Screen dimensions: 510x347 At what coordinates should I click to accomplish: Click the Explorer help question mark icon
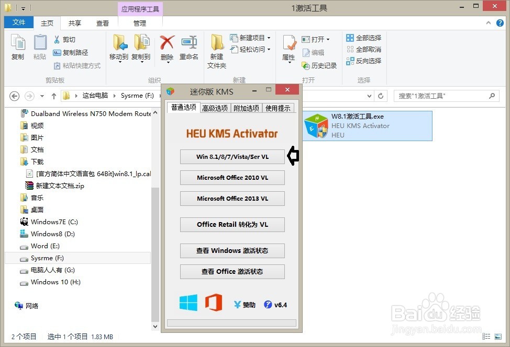500,23
